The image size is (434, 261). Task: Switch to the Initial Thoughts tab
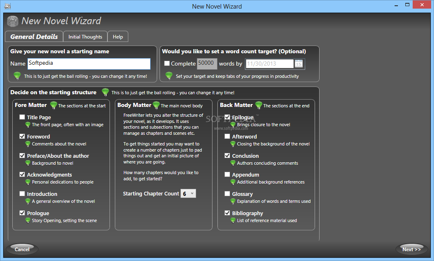click(85, 37)
